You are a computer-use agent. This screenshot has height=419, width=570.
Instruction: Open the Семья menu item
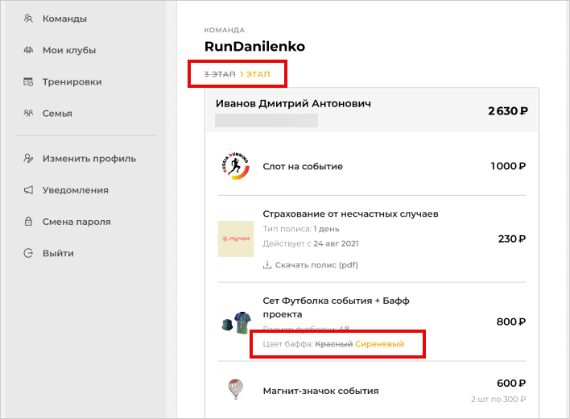pyautogui.click(x=57, y=114)
